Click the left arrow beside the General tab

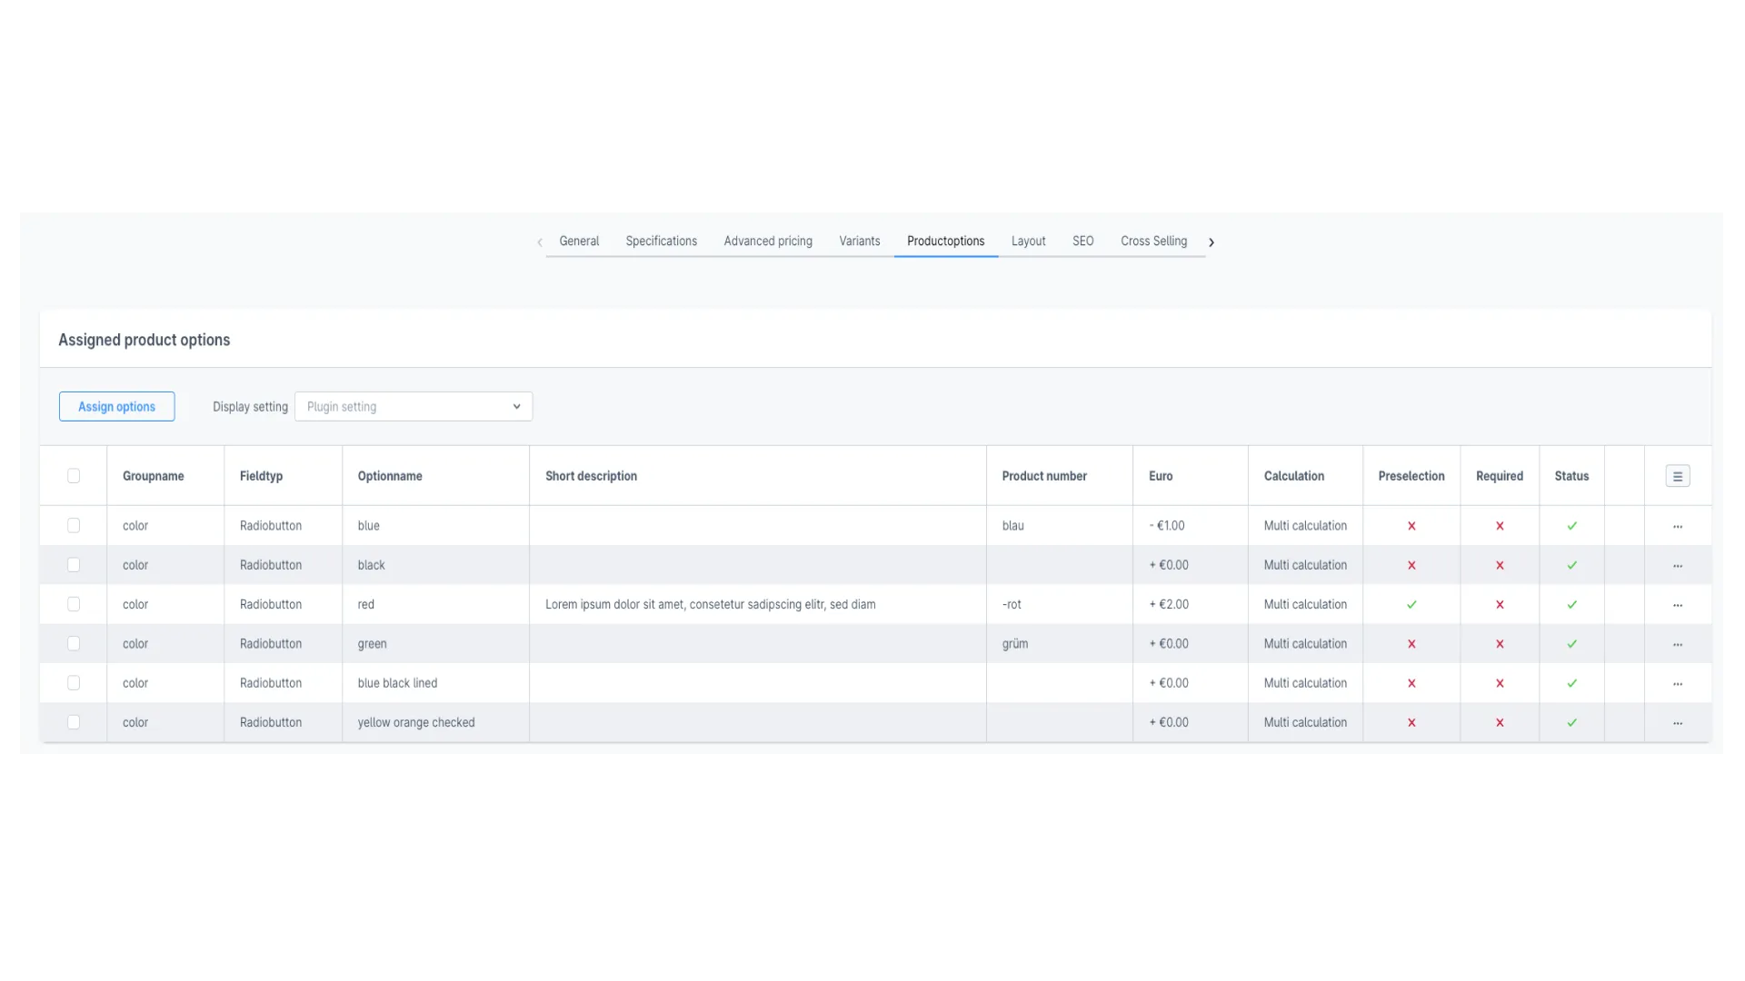click(x=539, y=242)
